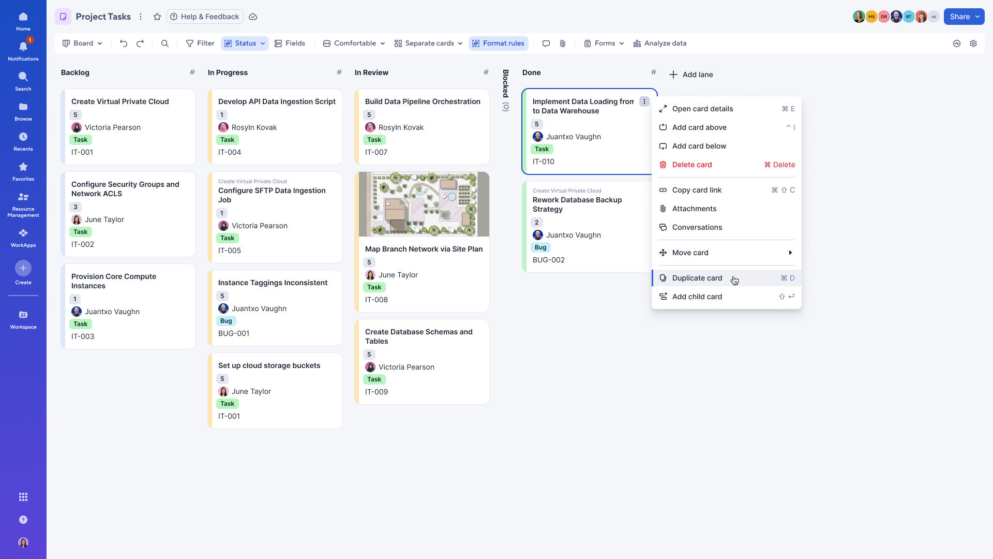993x559 pixels.
Task: Open Recents from the sidebar
Action: (x=23, y=140)
